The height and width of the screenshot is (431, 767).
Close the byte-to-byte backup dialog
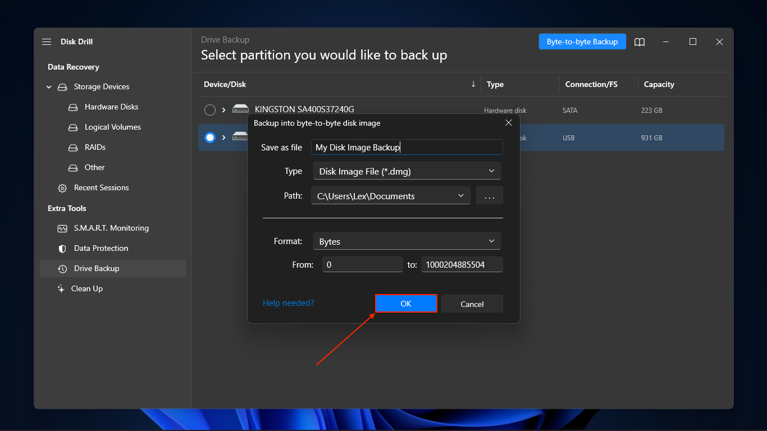pos(509,122)
